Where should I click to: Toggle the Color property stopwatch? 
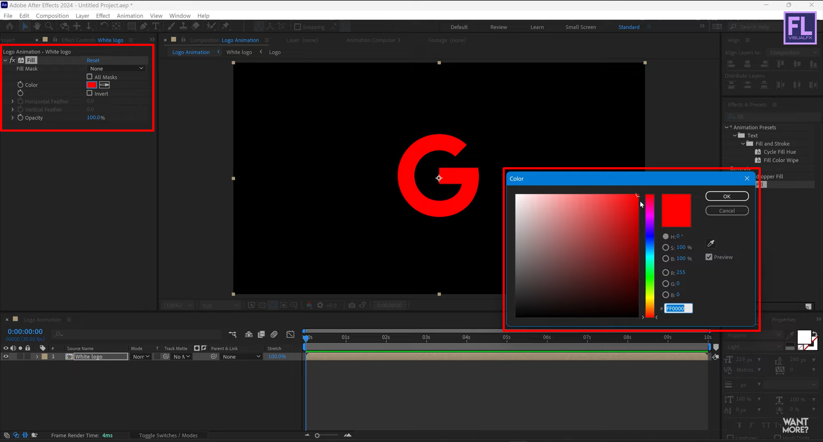tap(20, 85)
